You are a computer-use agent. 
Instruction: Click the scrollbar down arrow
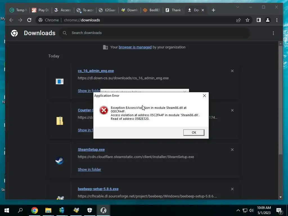(x=280, y=197)
